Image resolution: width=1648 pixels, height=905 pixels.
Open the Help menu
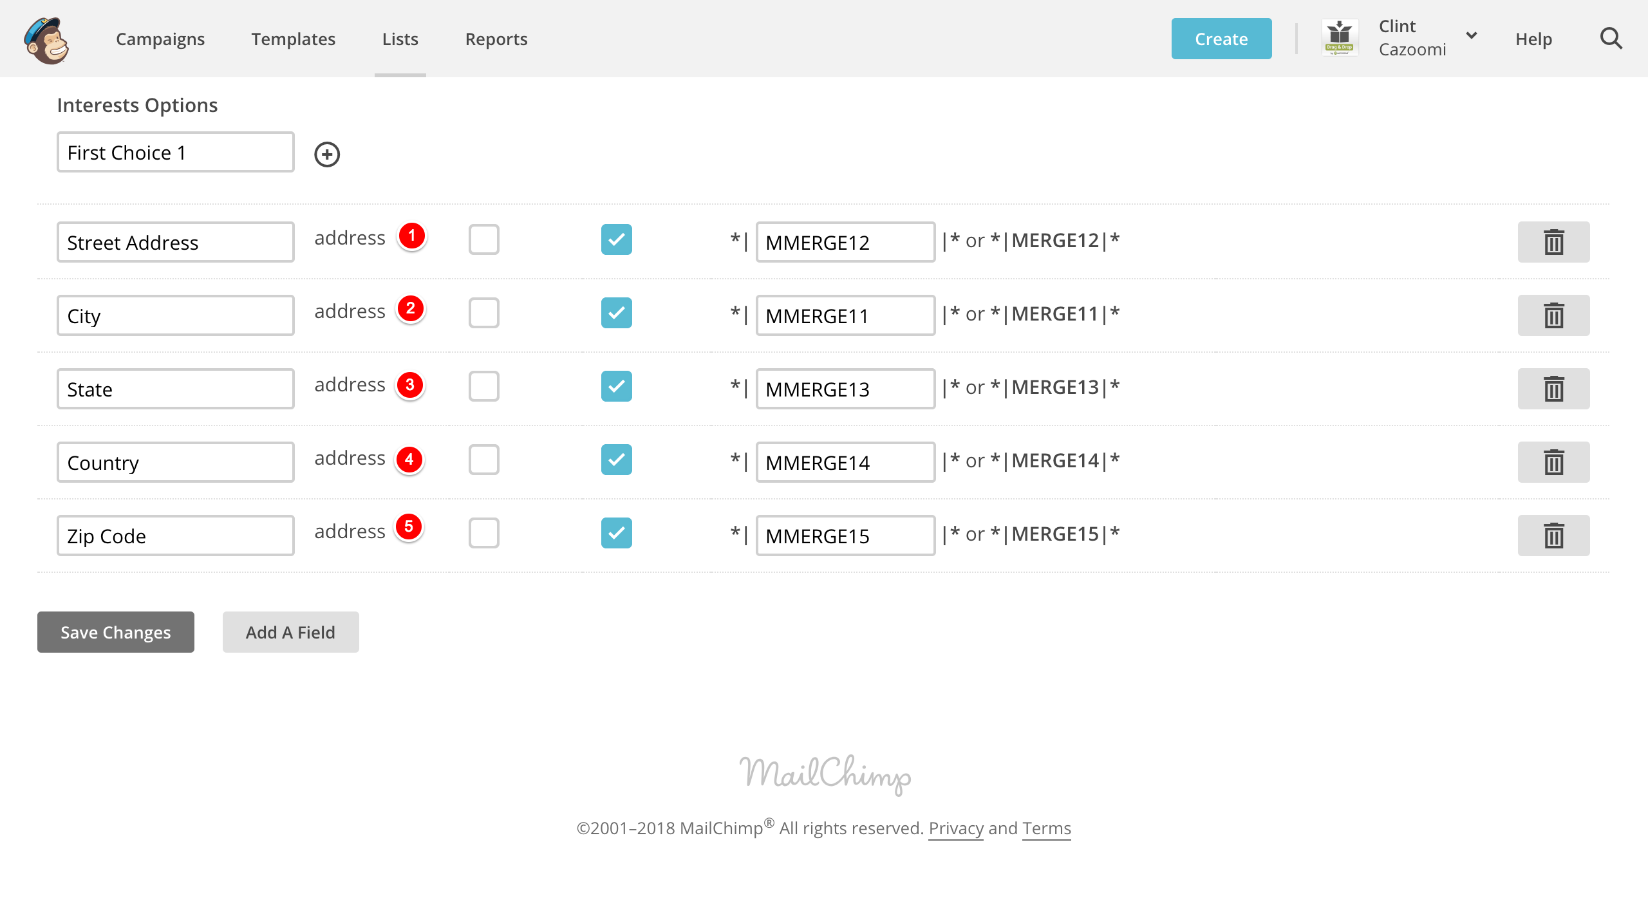[x=1533, y=39]
